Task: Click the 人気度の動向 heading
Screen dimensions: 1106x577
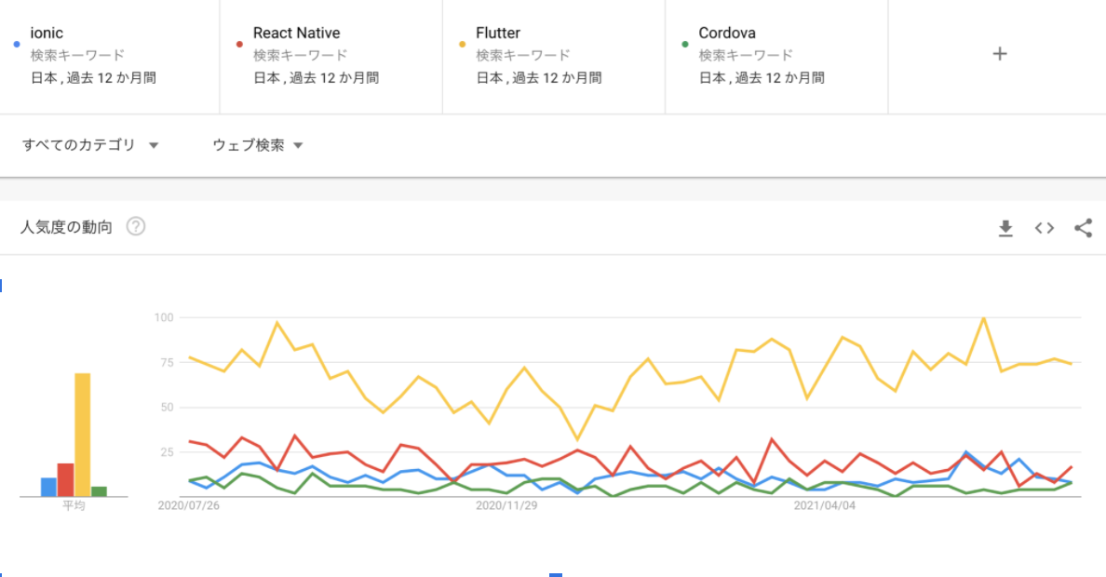Action: [66, 227]
